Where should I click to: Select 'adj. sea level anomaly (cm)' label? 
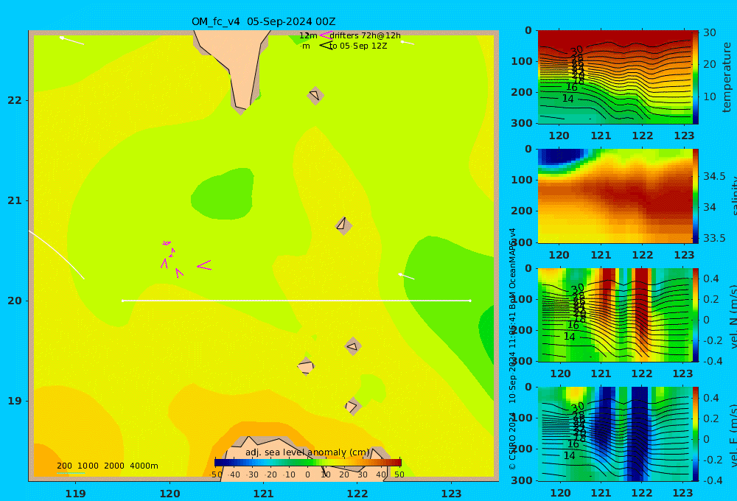pos(307,452)
